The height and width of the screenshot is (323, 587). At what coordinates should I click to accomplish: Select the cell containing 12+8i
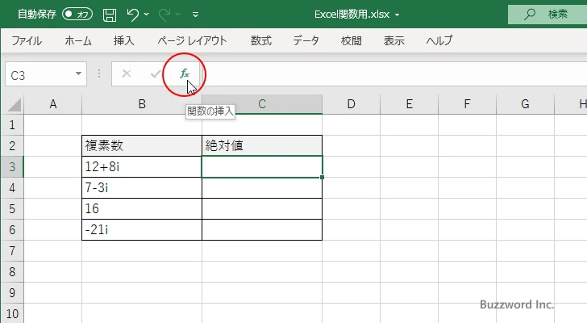click(142, 166)
